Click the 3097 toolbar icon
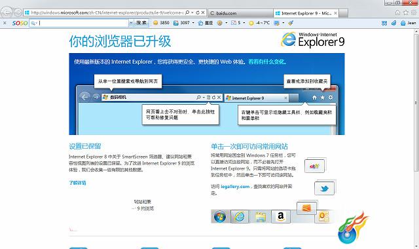Image resolution: width=419 pixels, height=249 pixels. coord(176,23)
